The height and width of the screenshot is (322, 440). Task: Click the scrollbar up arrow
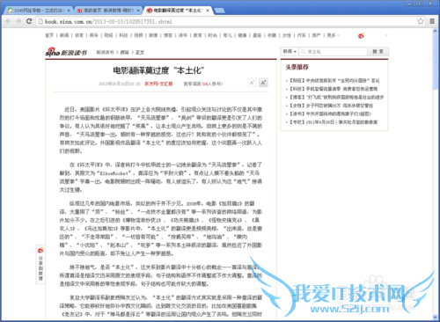(436, 30)
